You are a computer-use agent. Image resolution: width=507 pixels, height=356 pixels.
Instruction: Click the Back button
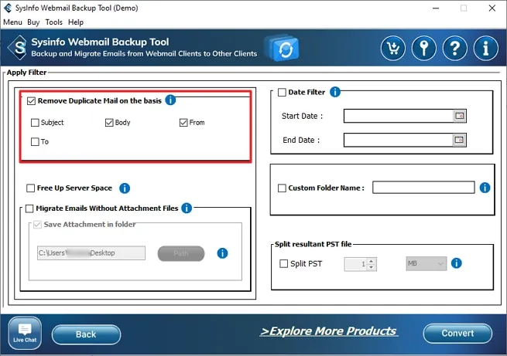coord(86,334)
